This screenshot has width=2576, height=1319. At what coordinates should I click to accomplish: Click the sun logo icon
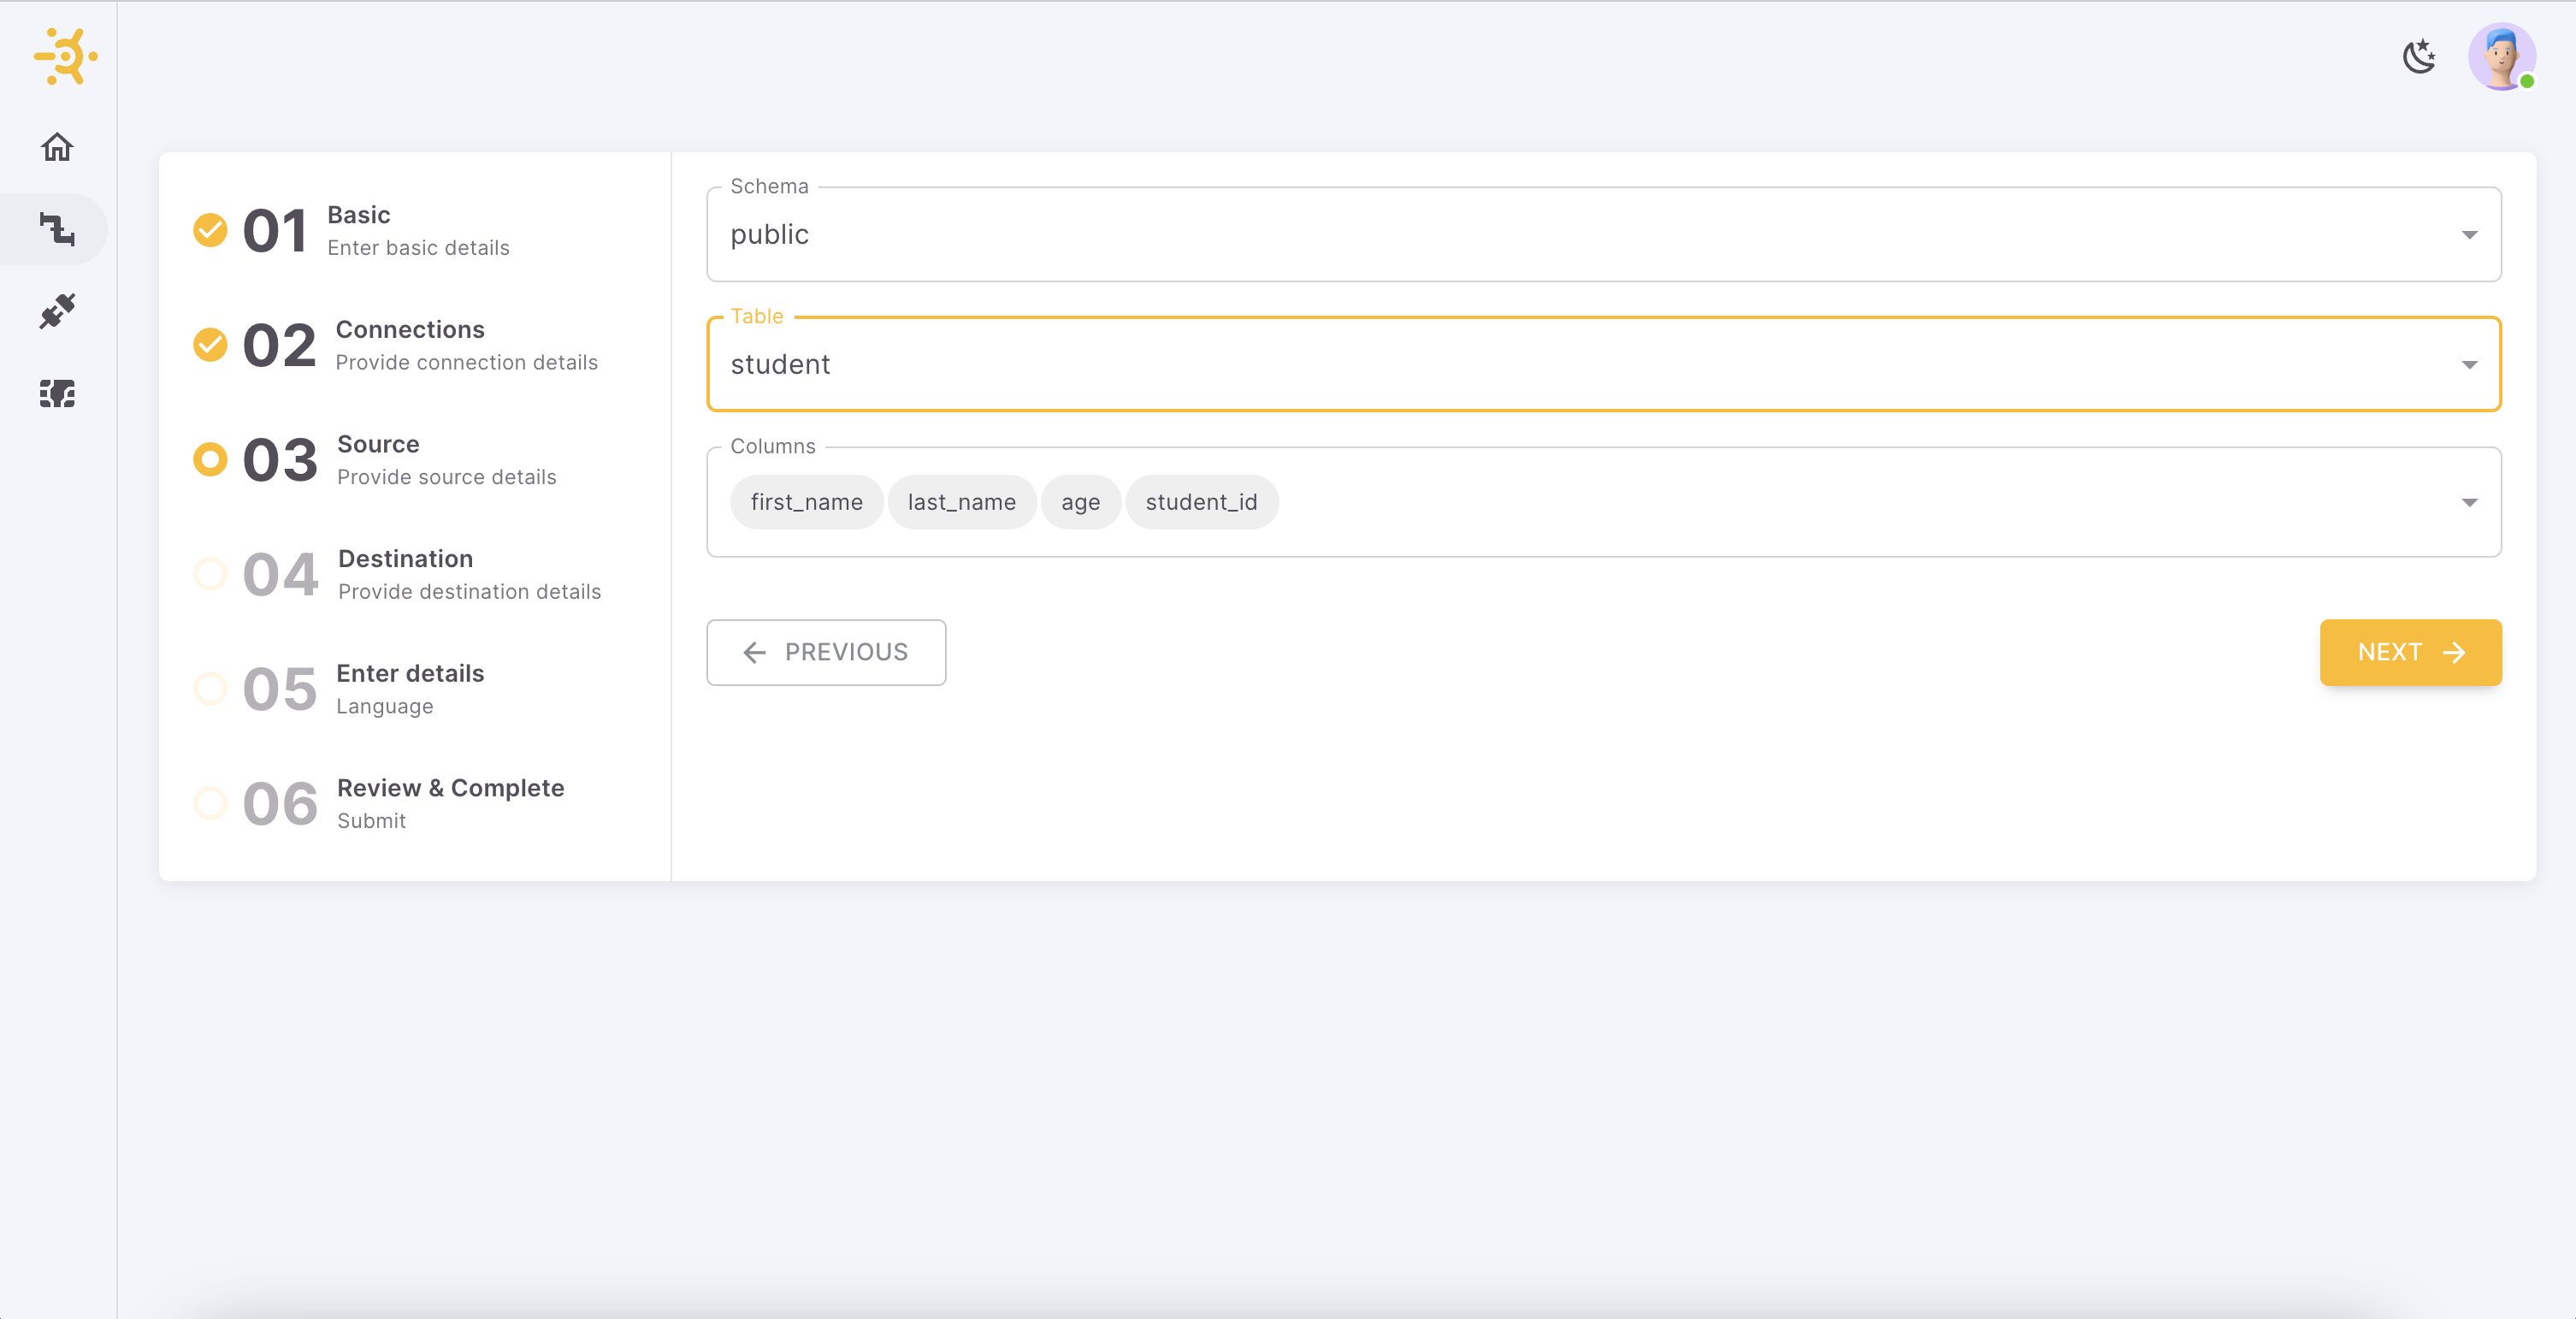[66, 56]
